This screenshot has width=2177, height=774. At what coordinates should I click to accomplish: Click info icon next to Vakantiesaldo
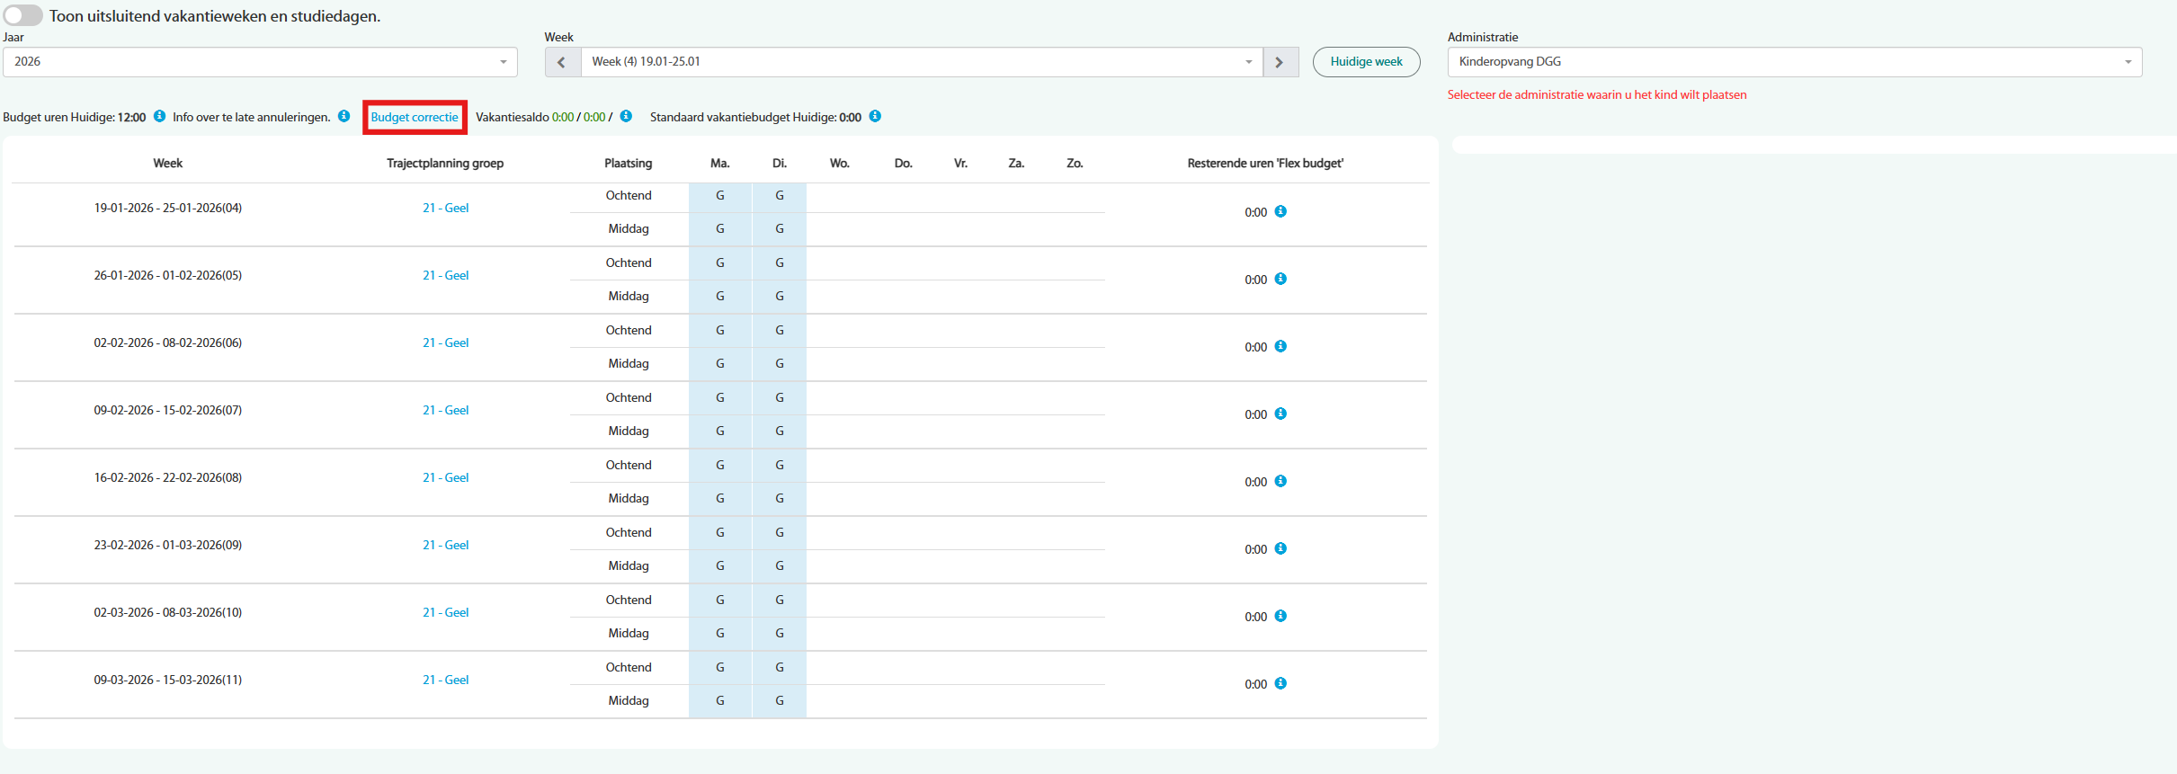(x=626, y=117)
